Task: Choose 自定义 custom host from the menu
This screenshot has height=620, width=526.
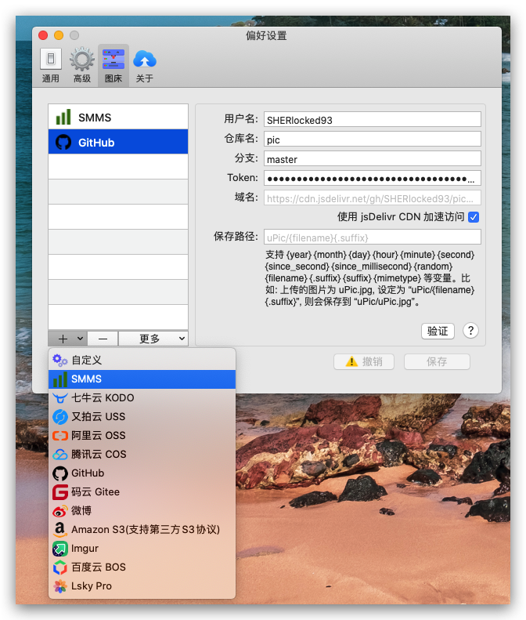Action: click(142, 360)
